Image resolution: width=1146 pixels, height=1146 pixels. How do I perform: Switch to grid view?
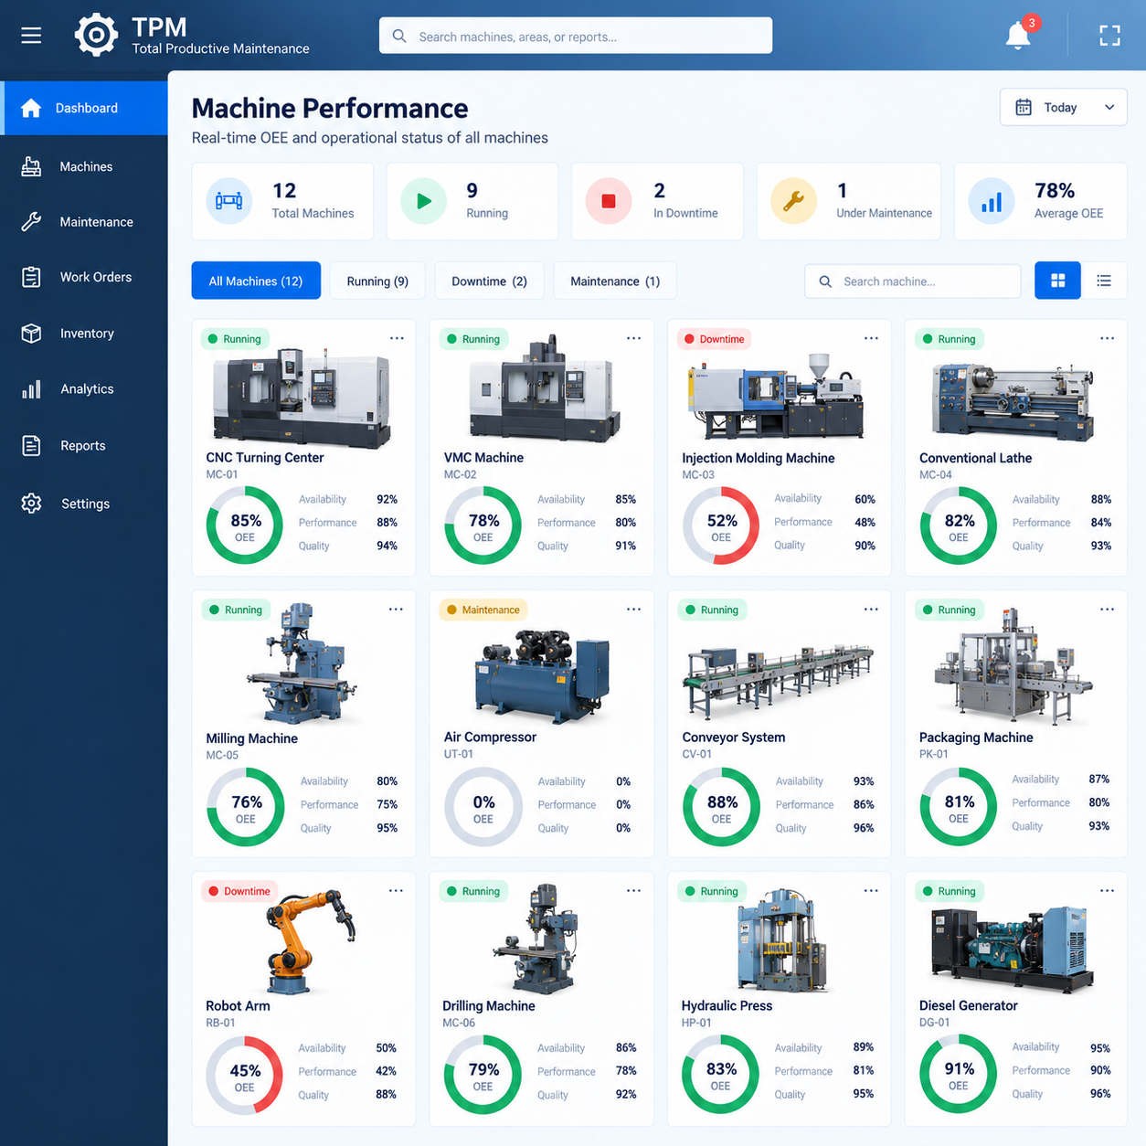(x=1057, y=281)
